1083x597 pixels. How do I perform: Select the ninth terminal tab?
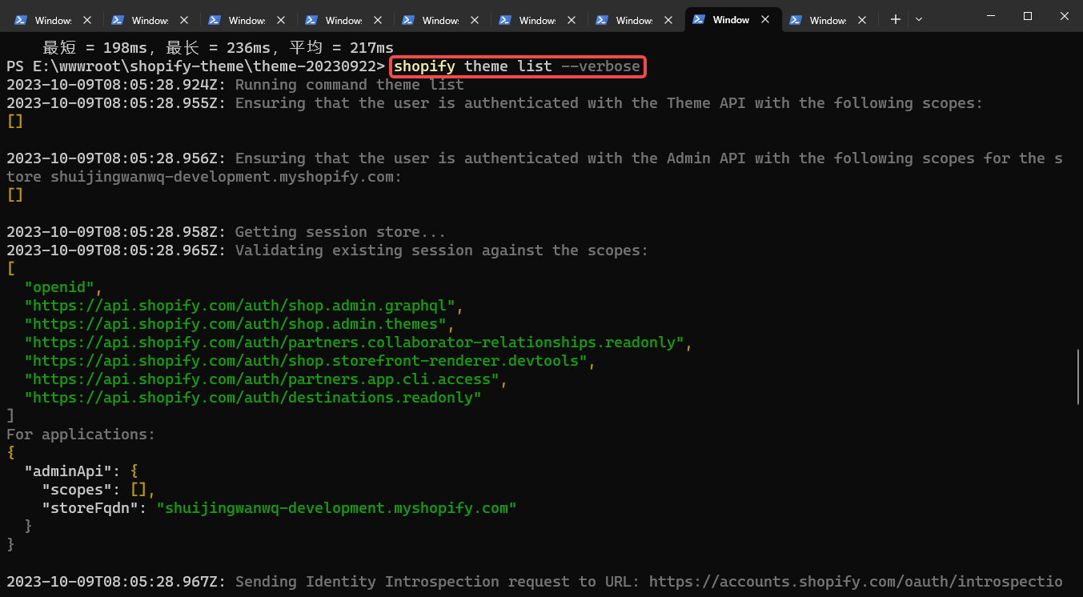pos(827,20)
